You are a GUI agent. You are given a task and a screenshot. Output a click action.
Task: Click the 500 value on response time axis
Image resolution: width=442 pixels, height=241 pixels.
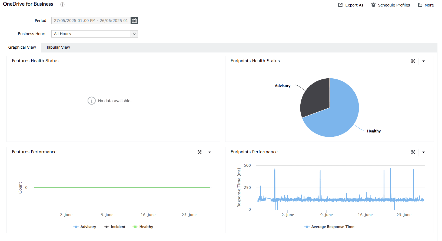pos(247,165)
